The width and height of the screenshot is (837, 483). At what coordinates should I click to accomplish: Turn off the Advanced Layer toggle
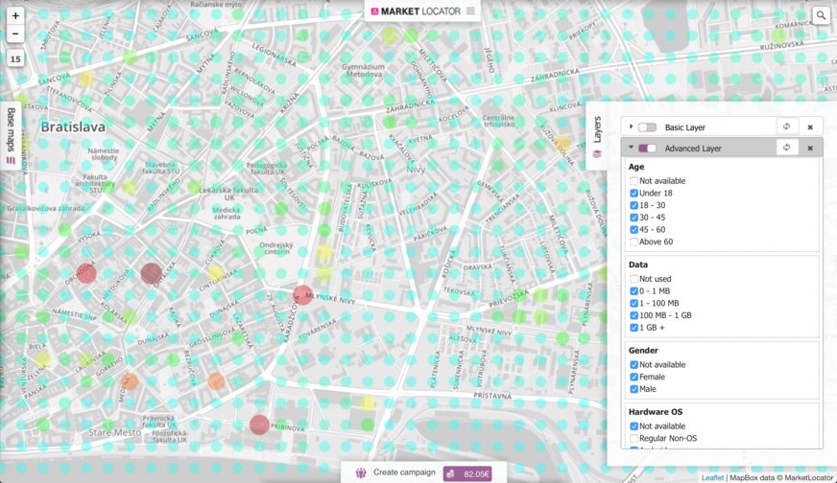(647, 149)
